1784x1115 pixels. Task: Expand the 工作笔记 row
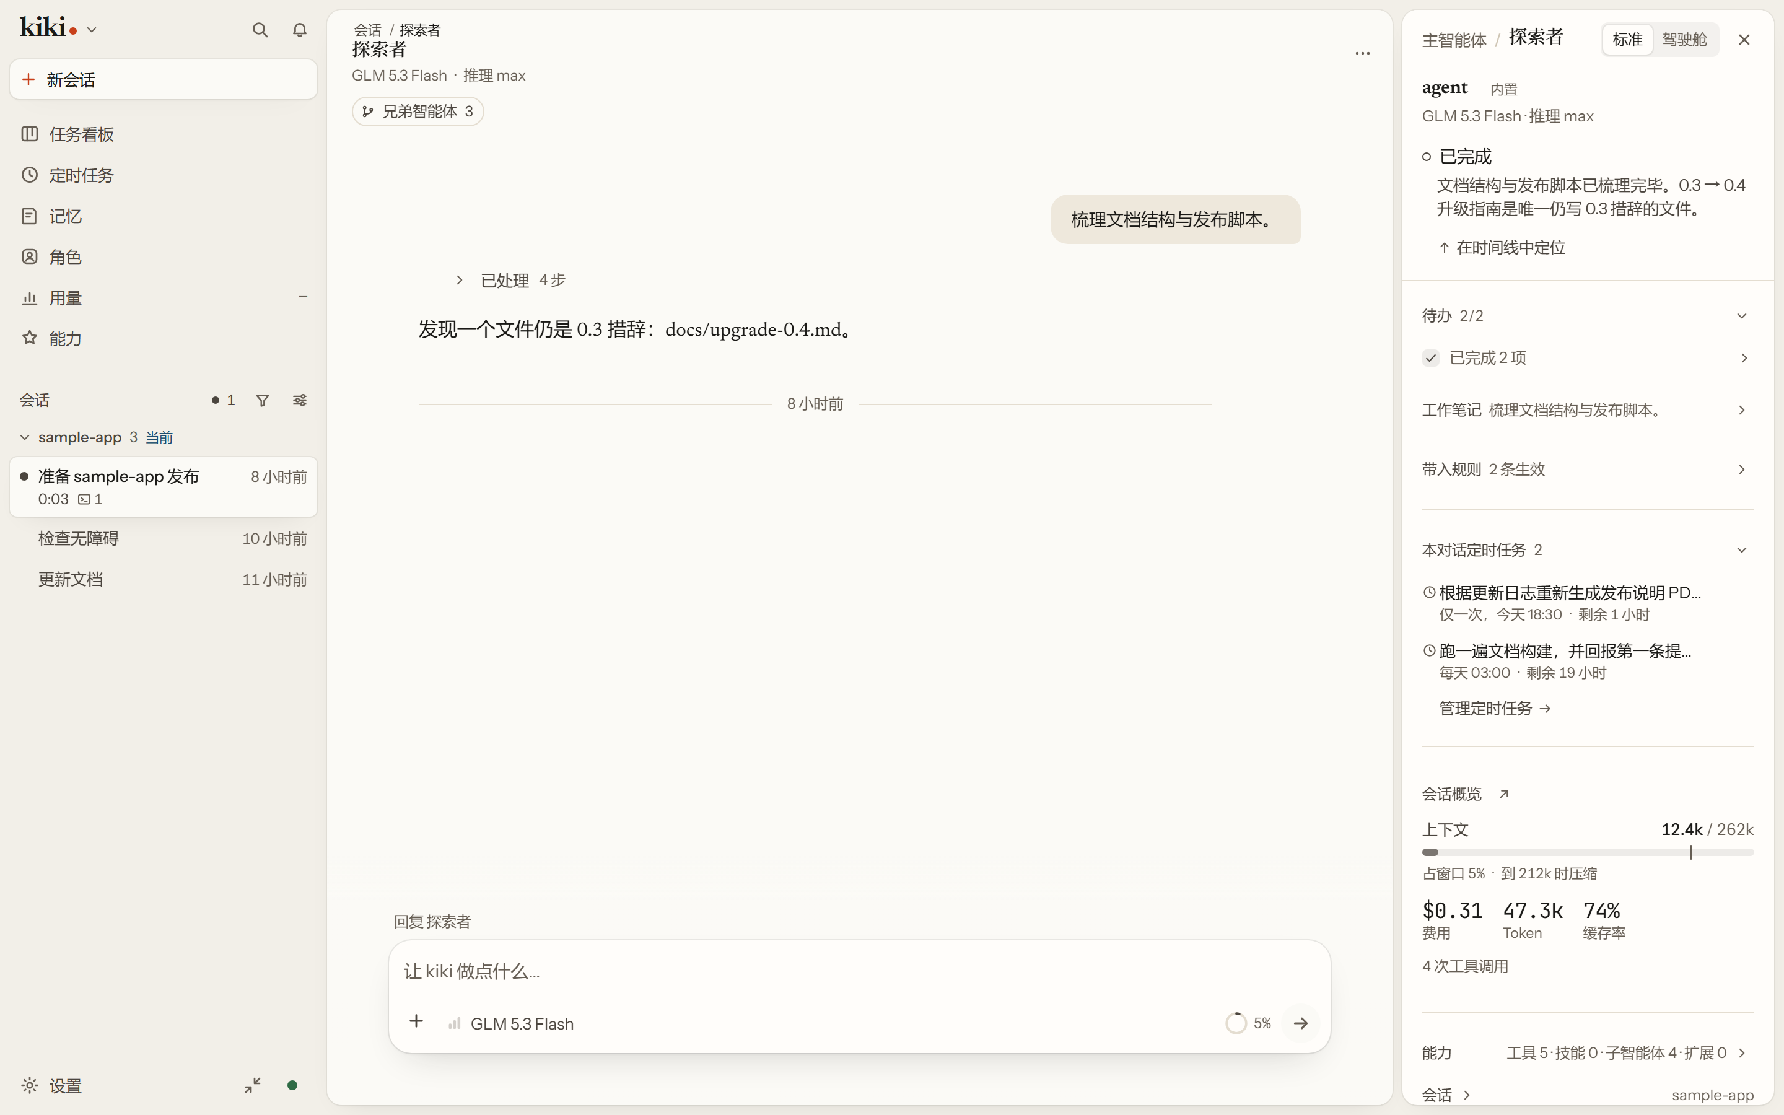click(1587, 410)
